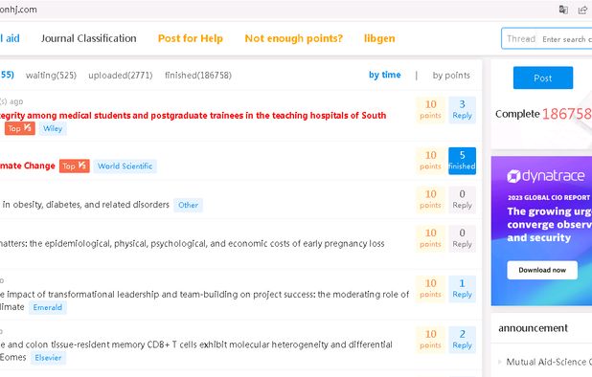Switch to waiting(525) tab
This screenshot has height=377, width=592.
[x=51, y=76]
